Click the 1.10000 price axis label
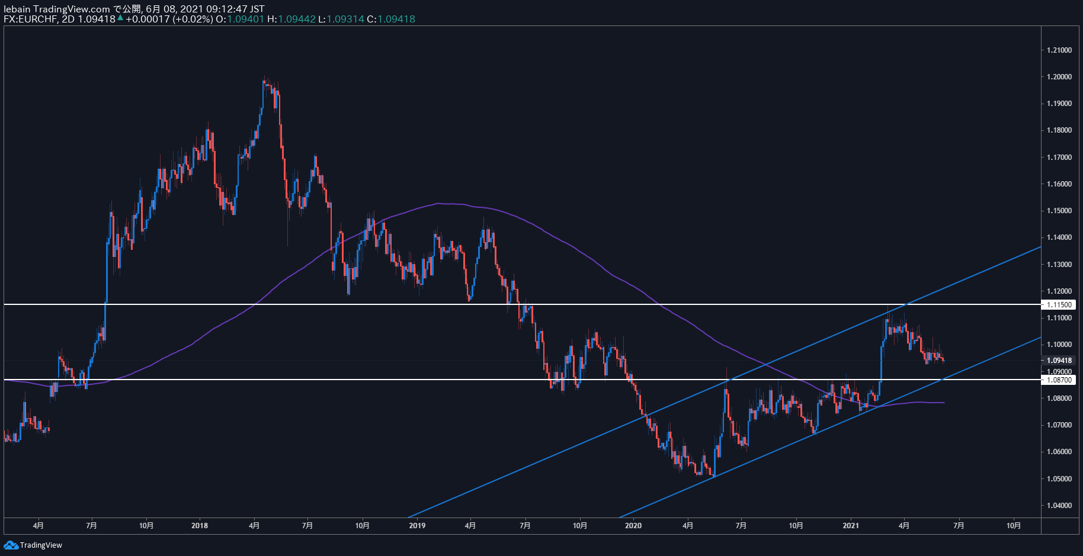Image resolution: width=1083 pixels, height=556 pixels. (x=1059, y=345)
